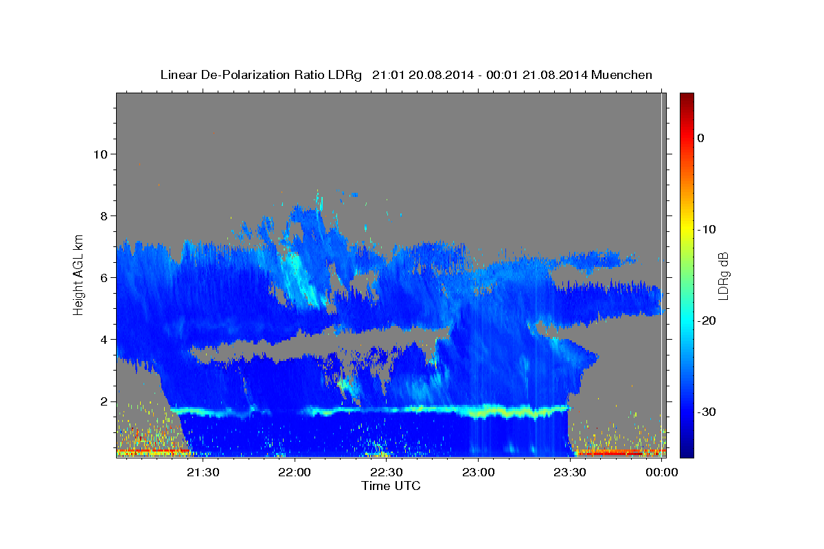Click the colorbar value -20
The image size is (824, 549).
[707, 320]
